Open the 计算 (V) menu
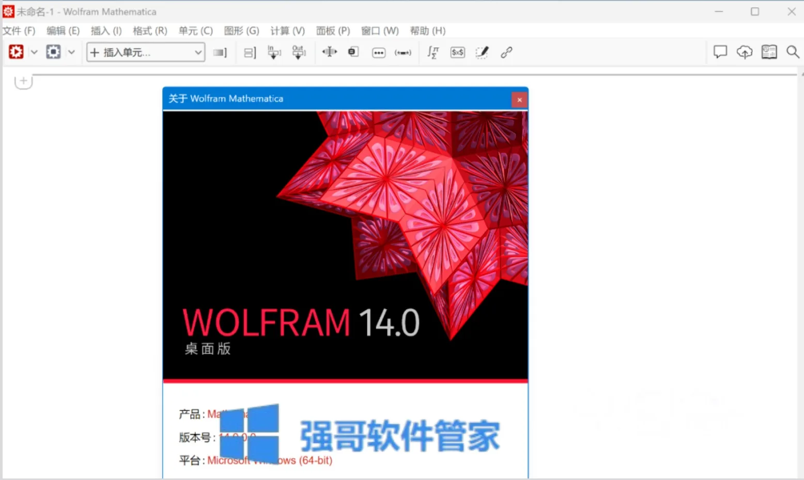804x480 pixels. point(287,31)
